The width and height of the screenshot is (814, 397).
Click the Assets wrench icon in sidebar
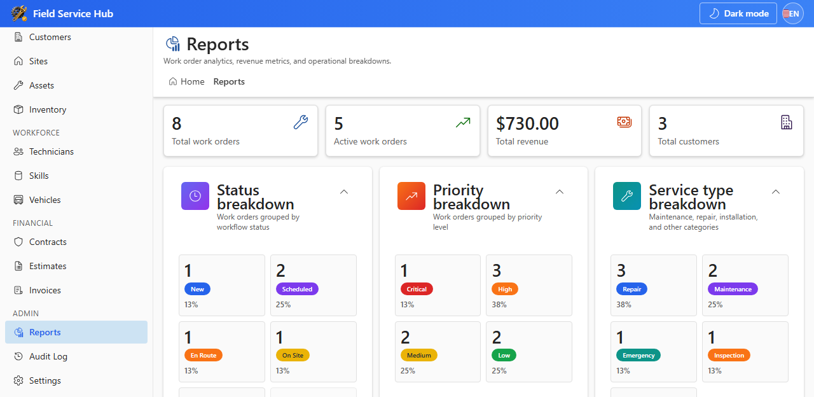click(18, 85)
